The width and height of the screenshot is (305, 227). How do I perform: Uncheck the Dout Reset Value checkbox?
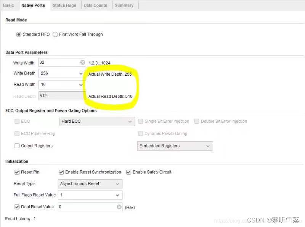point(17,207)
